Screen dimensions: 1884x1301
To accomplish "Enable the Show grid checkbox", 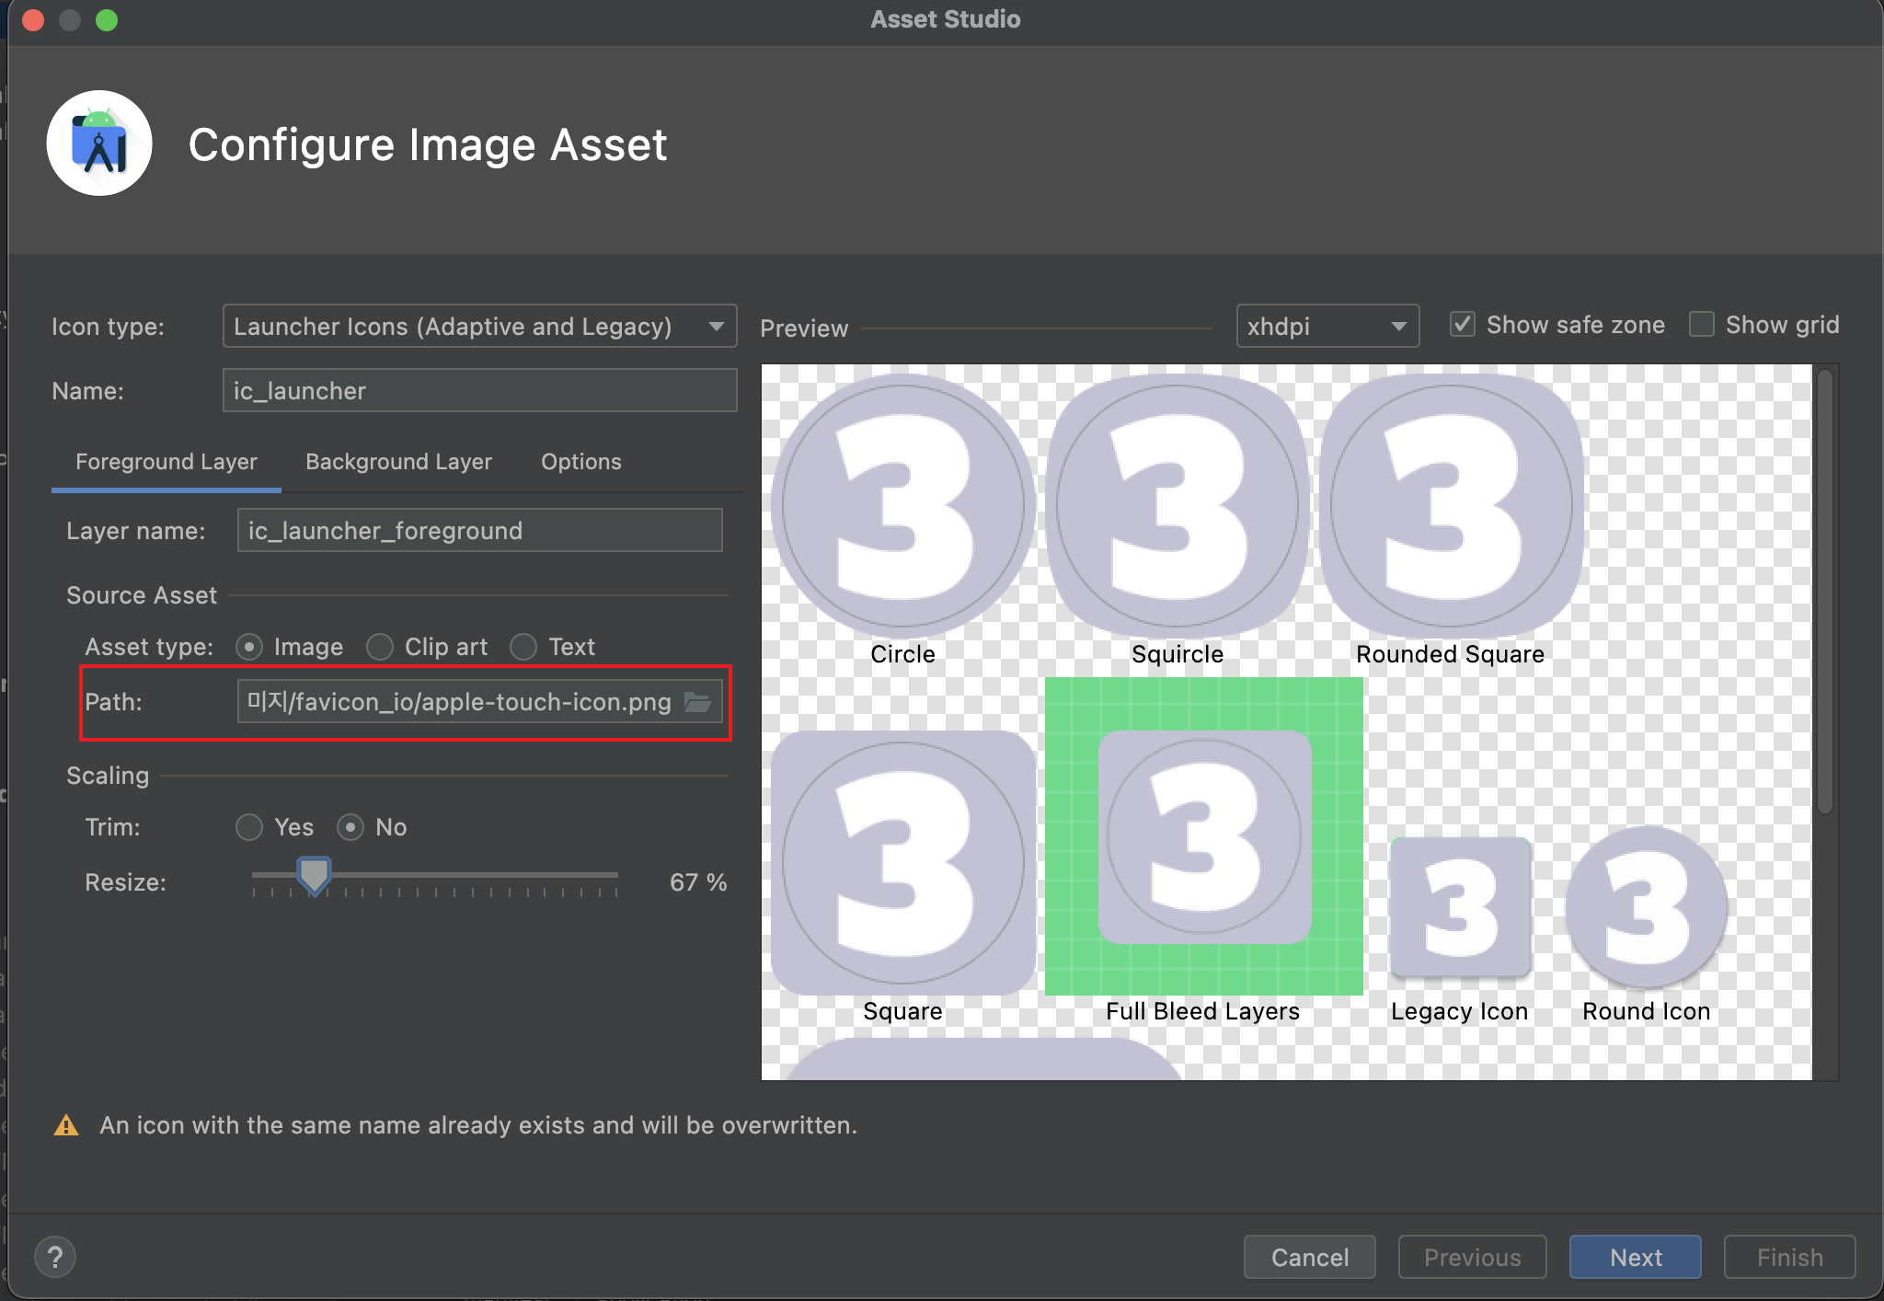I will (1702, 325).
